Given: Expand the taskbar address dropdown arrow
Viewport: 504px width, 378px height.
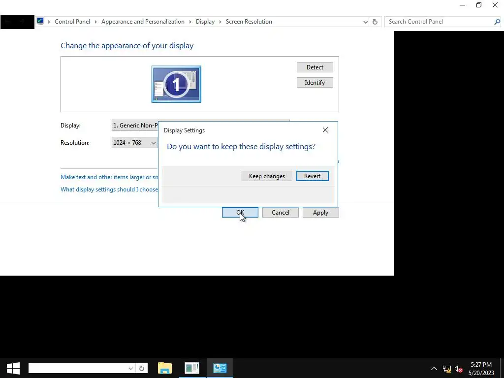Looking at the screenshot, I should point(131,368).
